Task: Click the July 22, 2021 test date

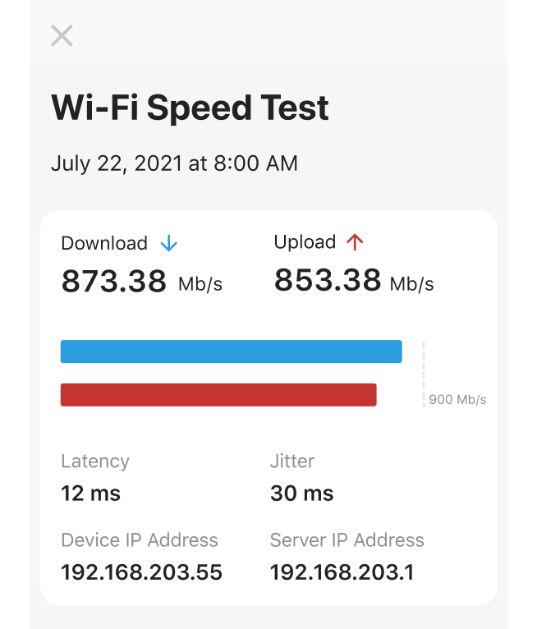Action: tap(174, 163)
